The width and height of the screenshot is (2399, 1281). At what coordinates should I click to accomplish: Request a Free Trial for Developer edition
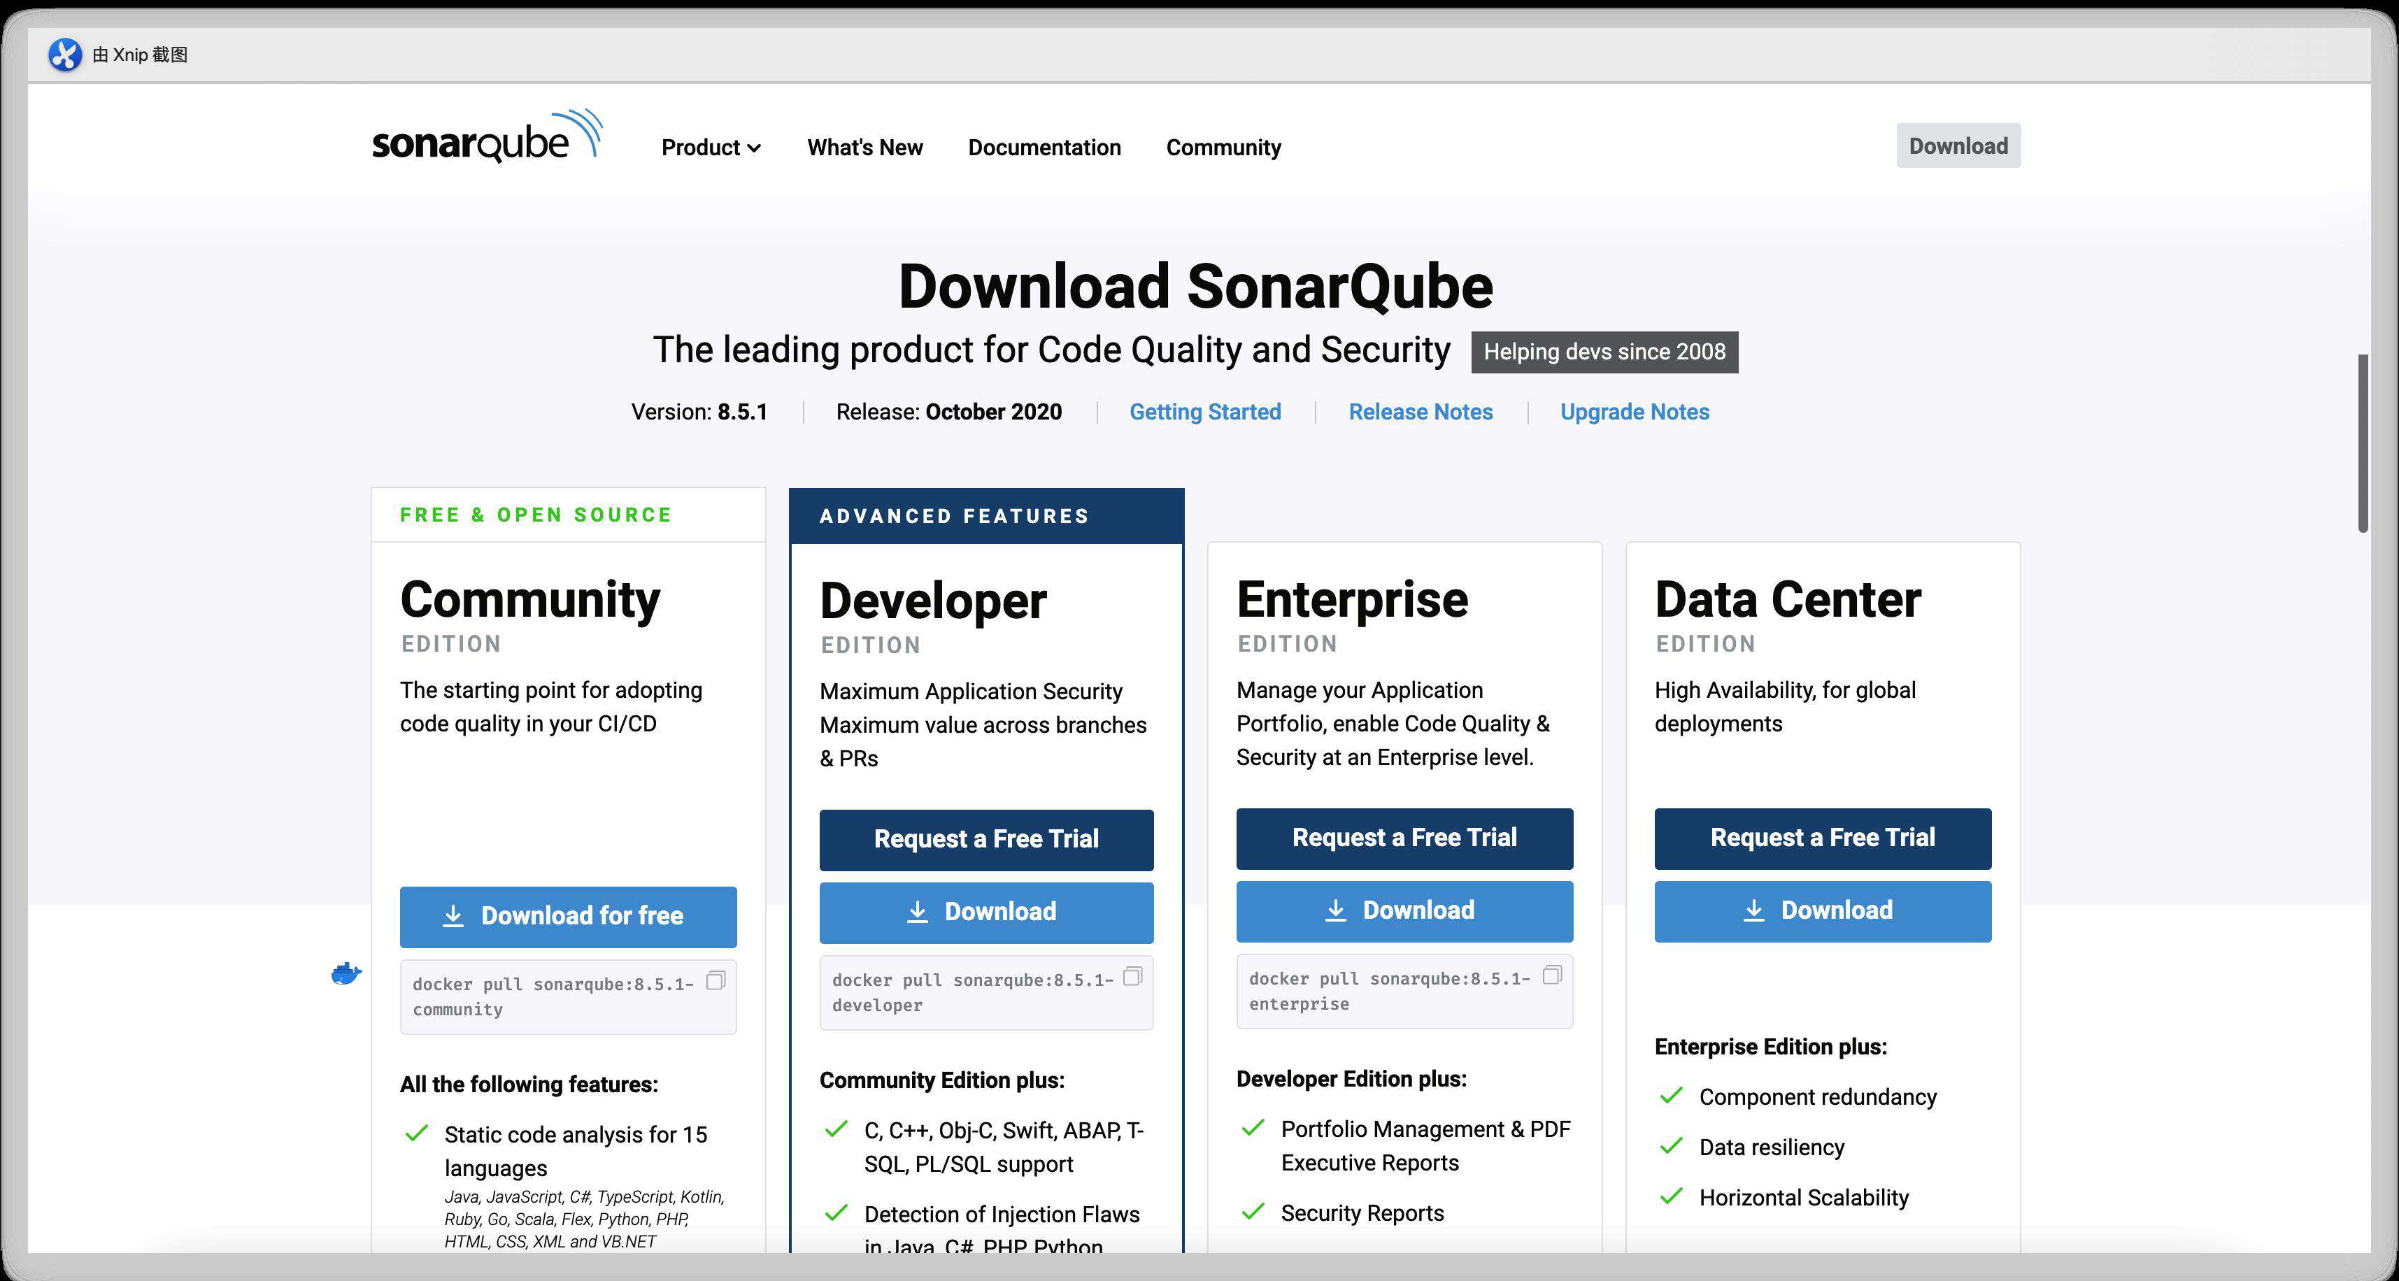coord(986,840)
